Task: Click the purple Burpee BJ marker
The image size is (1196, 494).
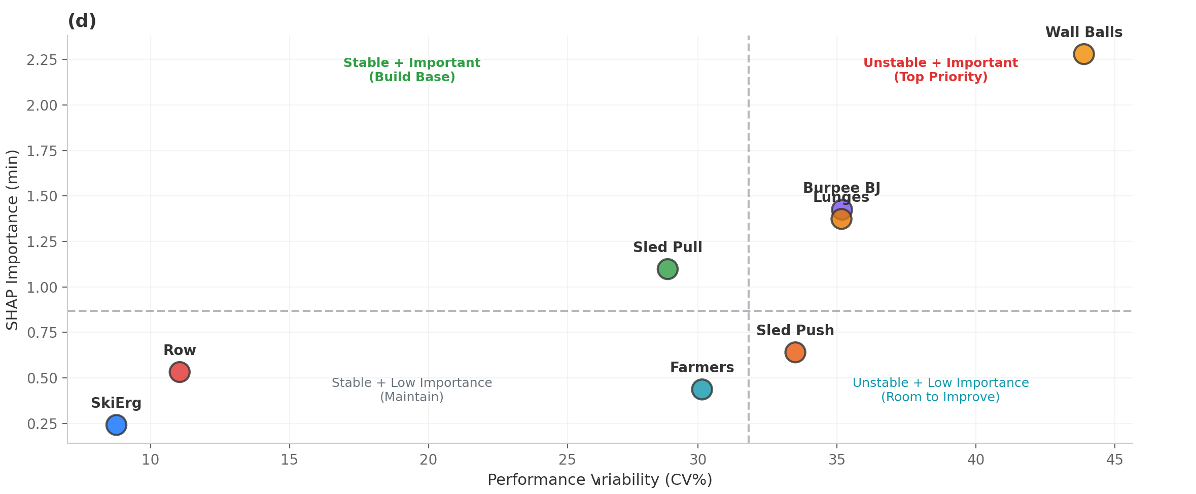Action: [842, 207]
